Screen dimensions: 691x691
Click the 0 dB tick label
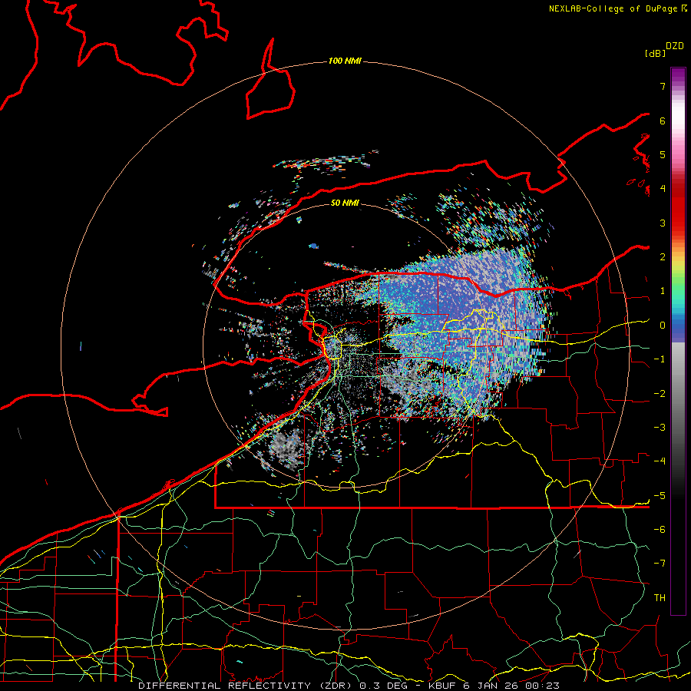663,326
